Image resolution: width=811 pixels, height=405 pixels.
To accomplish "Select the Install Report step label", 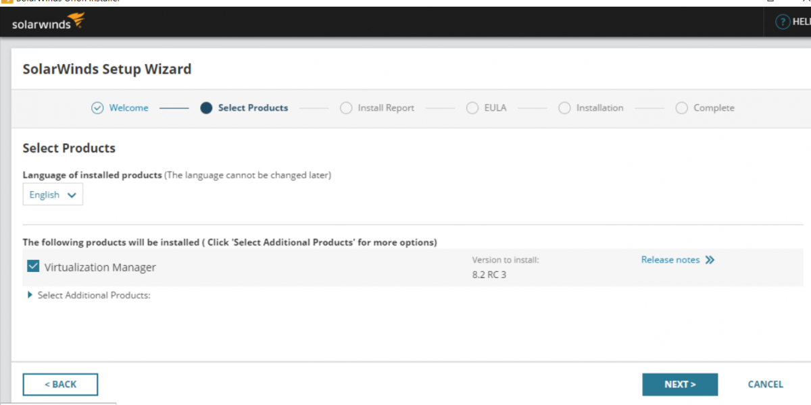I will tap(386, 108).
